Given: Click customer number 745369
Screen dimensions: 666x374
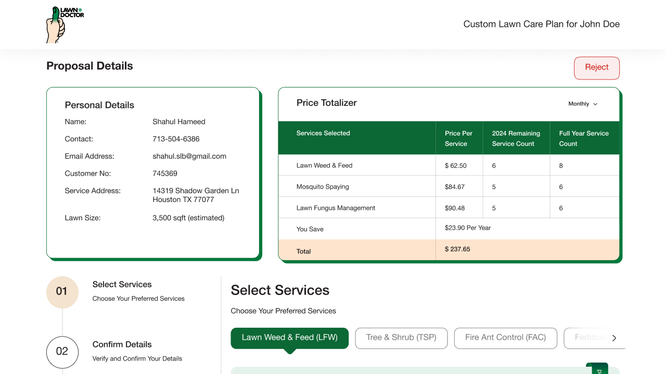Looking at the screenshot, I should click(x=165, y=173).
